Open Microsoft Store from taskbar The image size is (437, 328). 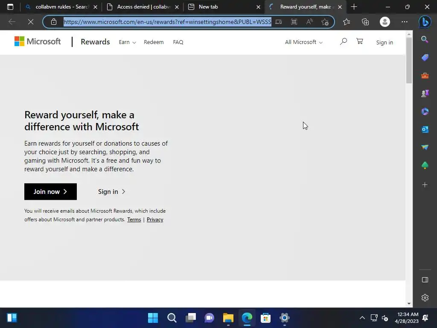tap(265, 318)
